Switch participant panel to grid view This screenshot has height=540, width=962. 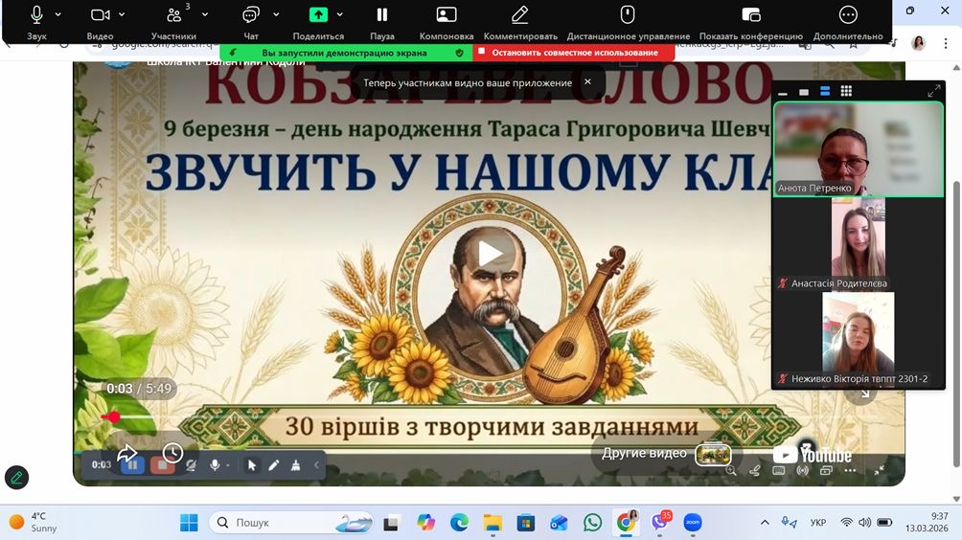846,91
